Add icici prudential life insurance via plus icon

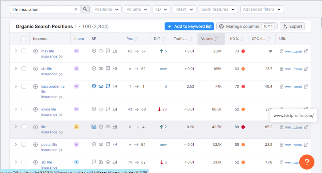coord(36,86)
